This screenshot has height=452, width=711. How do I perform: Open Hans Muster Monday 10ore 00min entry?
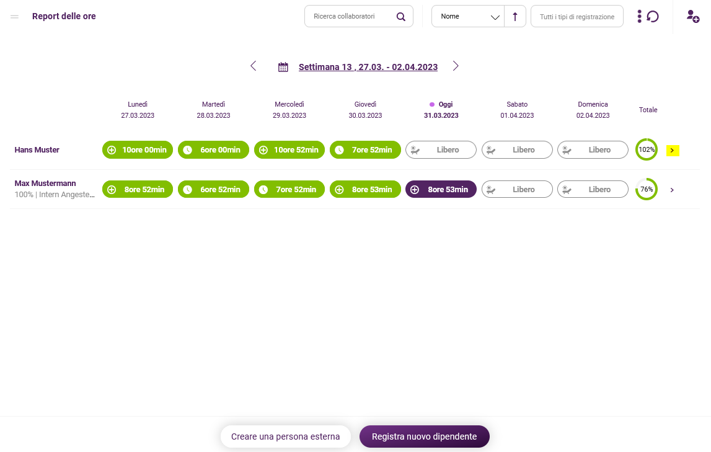coord(138,150)
